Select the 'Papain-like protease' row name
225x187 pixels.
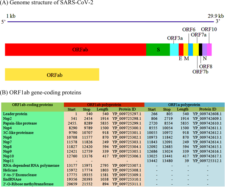pyautogui.click(x=20, y=123)
